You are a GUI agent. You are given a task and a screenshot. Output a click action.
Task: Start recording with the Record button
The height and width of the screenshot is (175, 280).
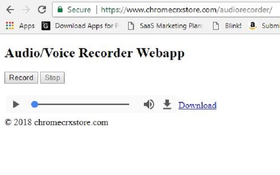click(x=21, y=78)
